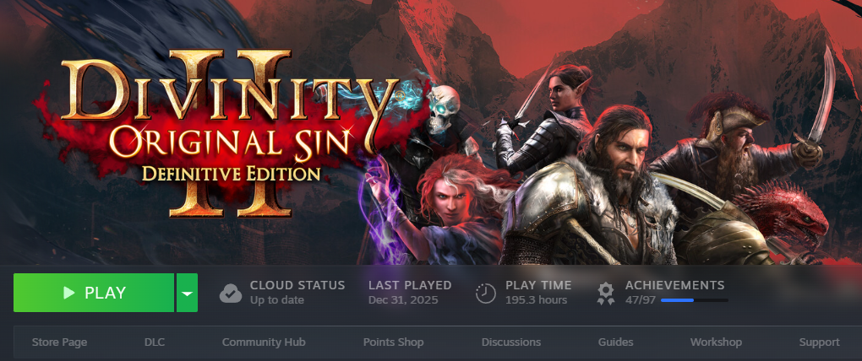Click the LAST PLAYED date info
862x361 pixels.
pos(410,293)
